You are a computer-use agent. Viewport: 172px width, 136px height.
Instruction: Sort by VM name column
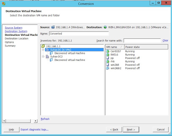tap(115, 47)
